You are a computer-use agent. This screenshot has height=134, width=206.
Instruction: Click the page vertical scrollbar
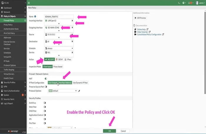pyautogui.click(x=205, y=53)
